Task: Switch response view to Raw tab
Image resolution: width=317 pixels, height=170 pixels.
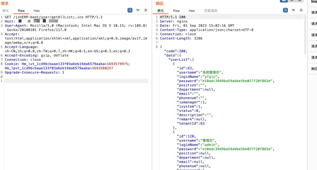Action: (176, 11)
